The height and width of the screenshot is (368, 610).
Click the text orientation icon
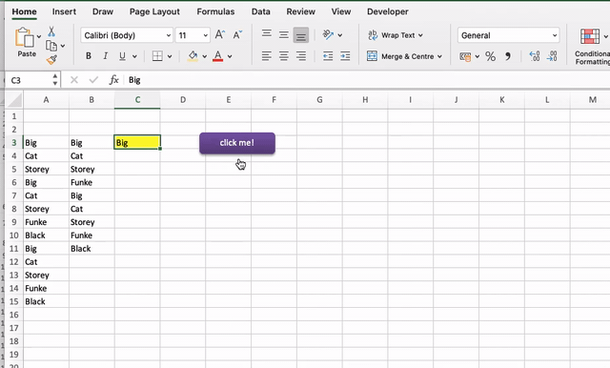pos(328,34)
